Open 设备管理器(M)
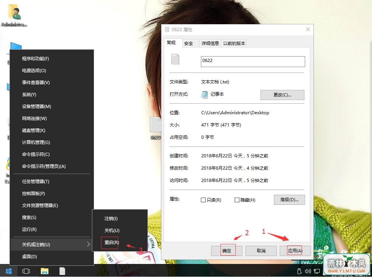This screenshot has width=372, height=277. [52, 106]
